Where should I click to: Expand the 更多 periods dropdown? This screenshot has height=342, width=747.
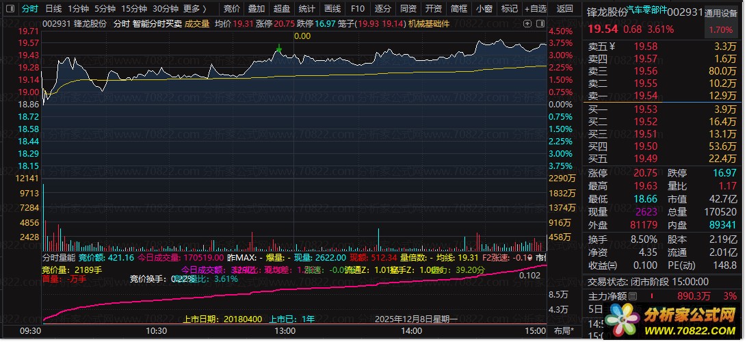point(195,9)
